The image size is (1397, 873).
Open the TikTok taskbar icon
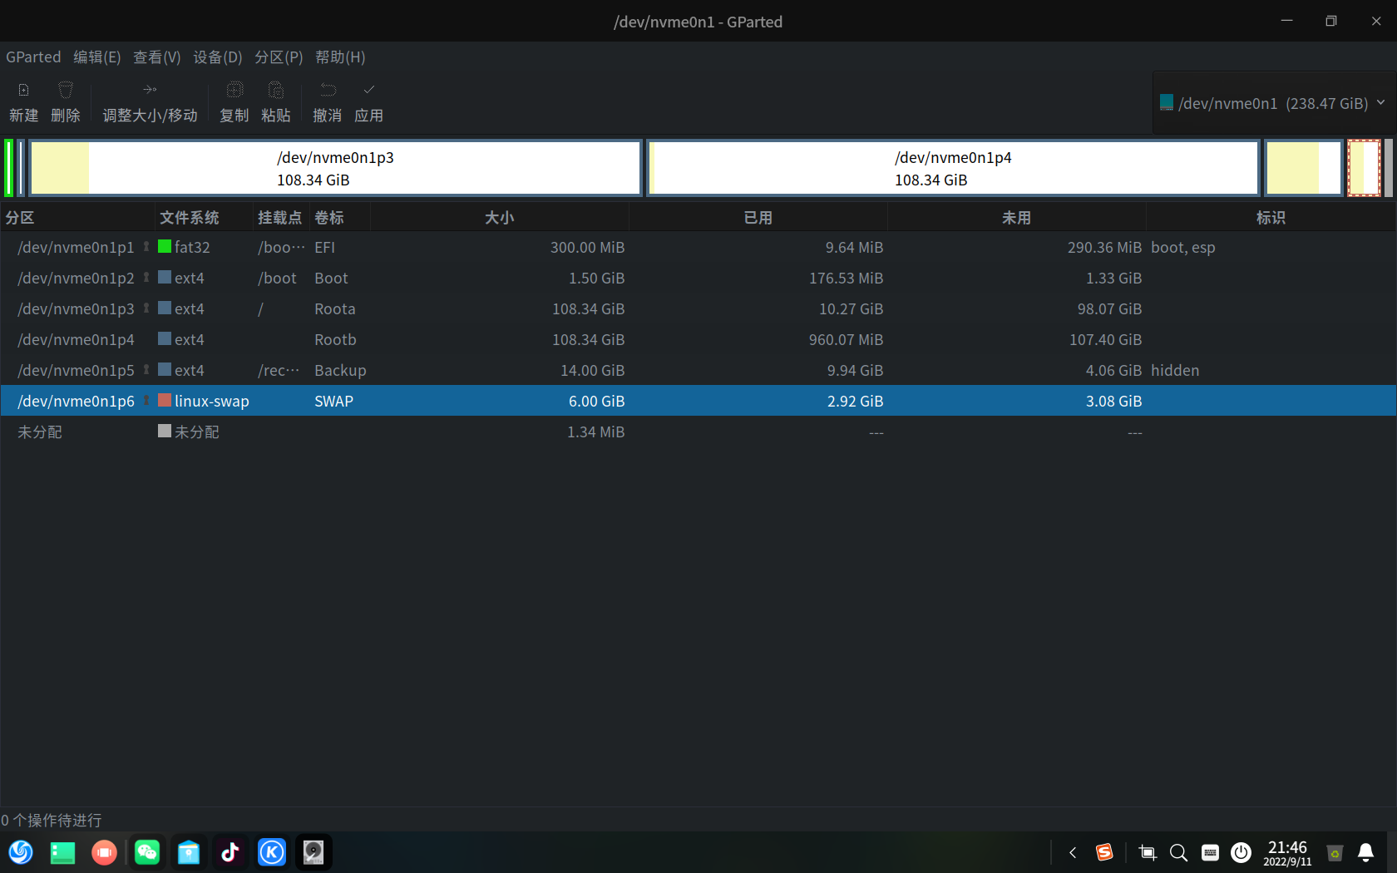[230, 852]
